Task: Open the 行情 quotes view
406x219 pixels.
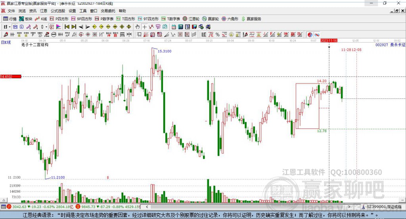Action: pyautogui.click(x=10, y=19)
